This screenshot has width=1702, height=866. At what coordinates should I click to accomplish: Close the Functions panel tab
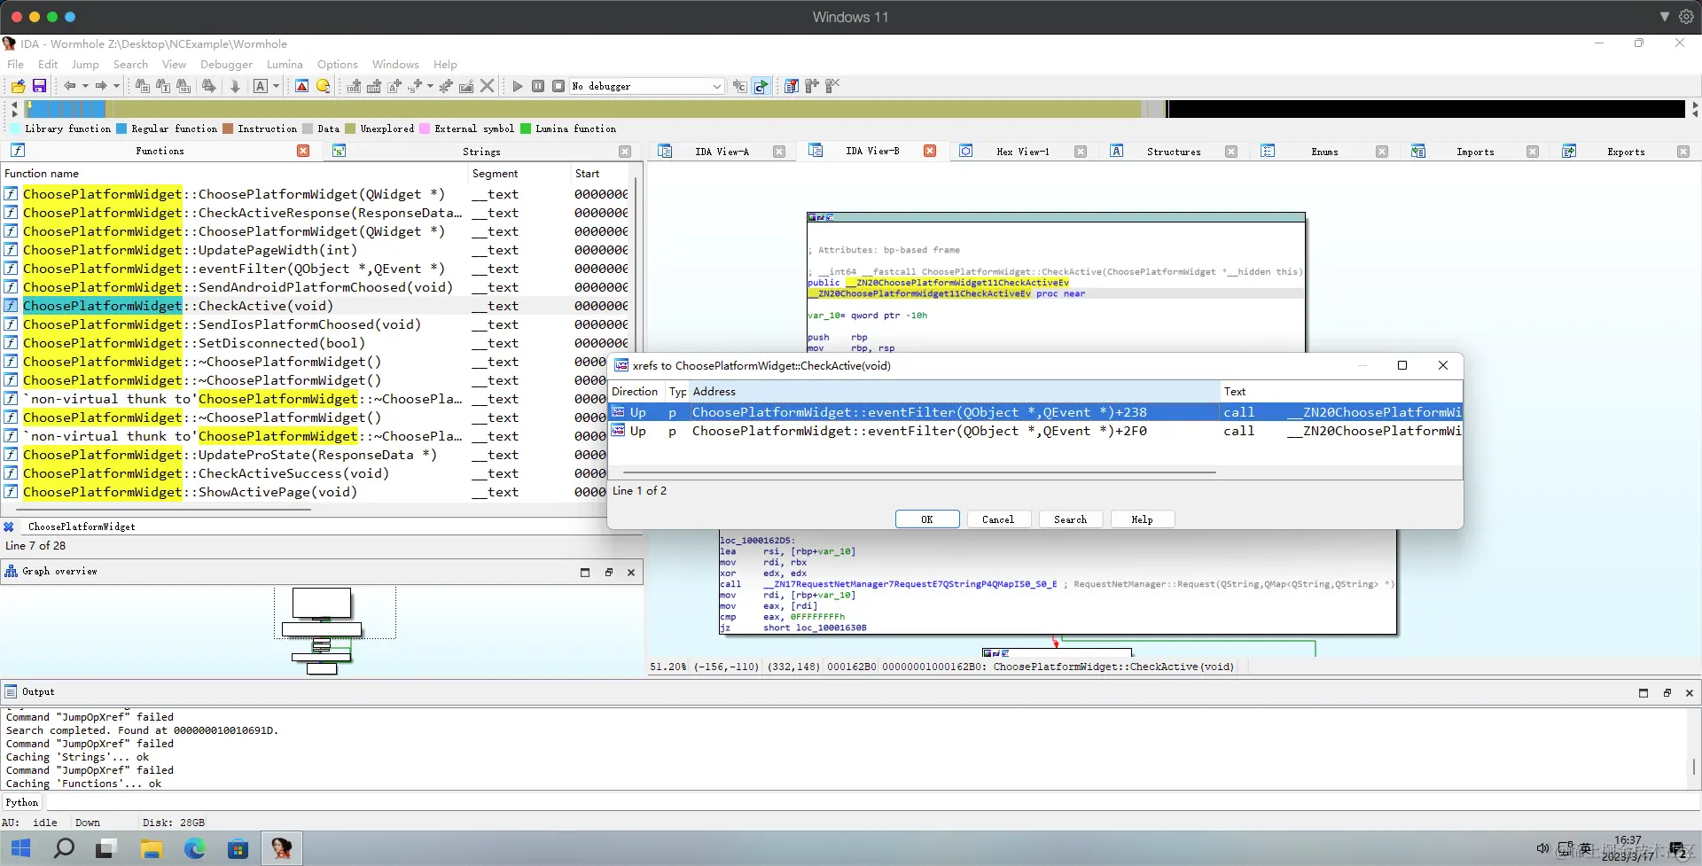tap(303, 151)
